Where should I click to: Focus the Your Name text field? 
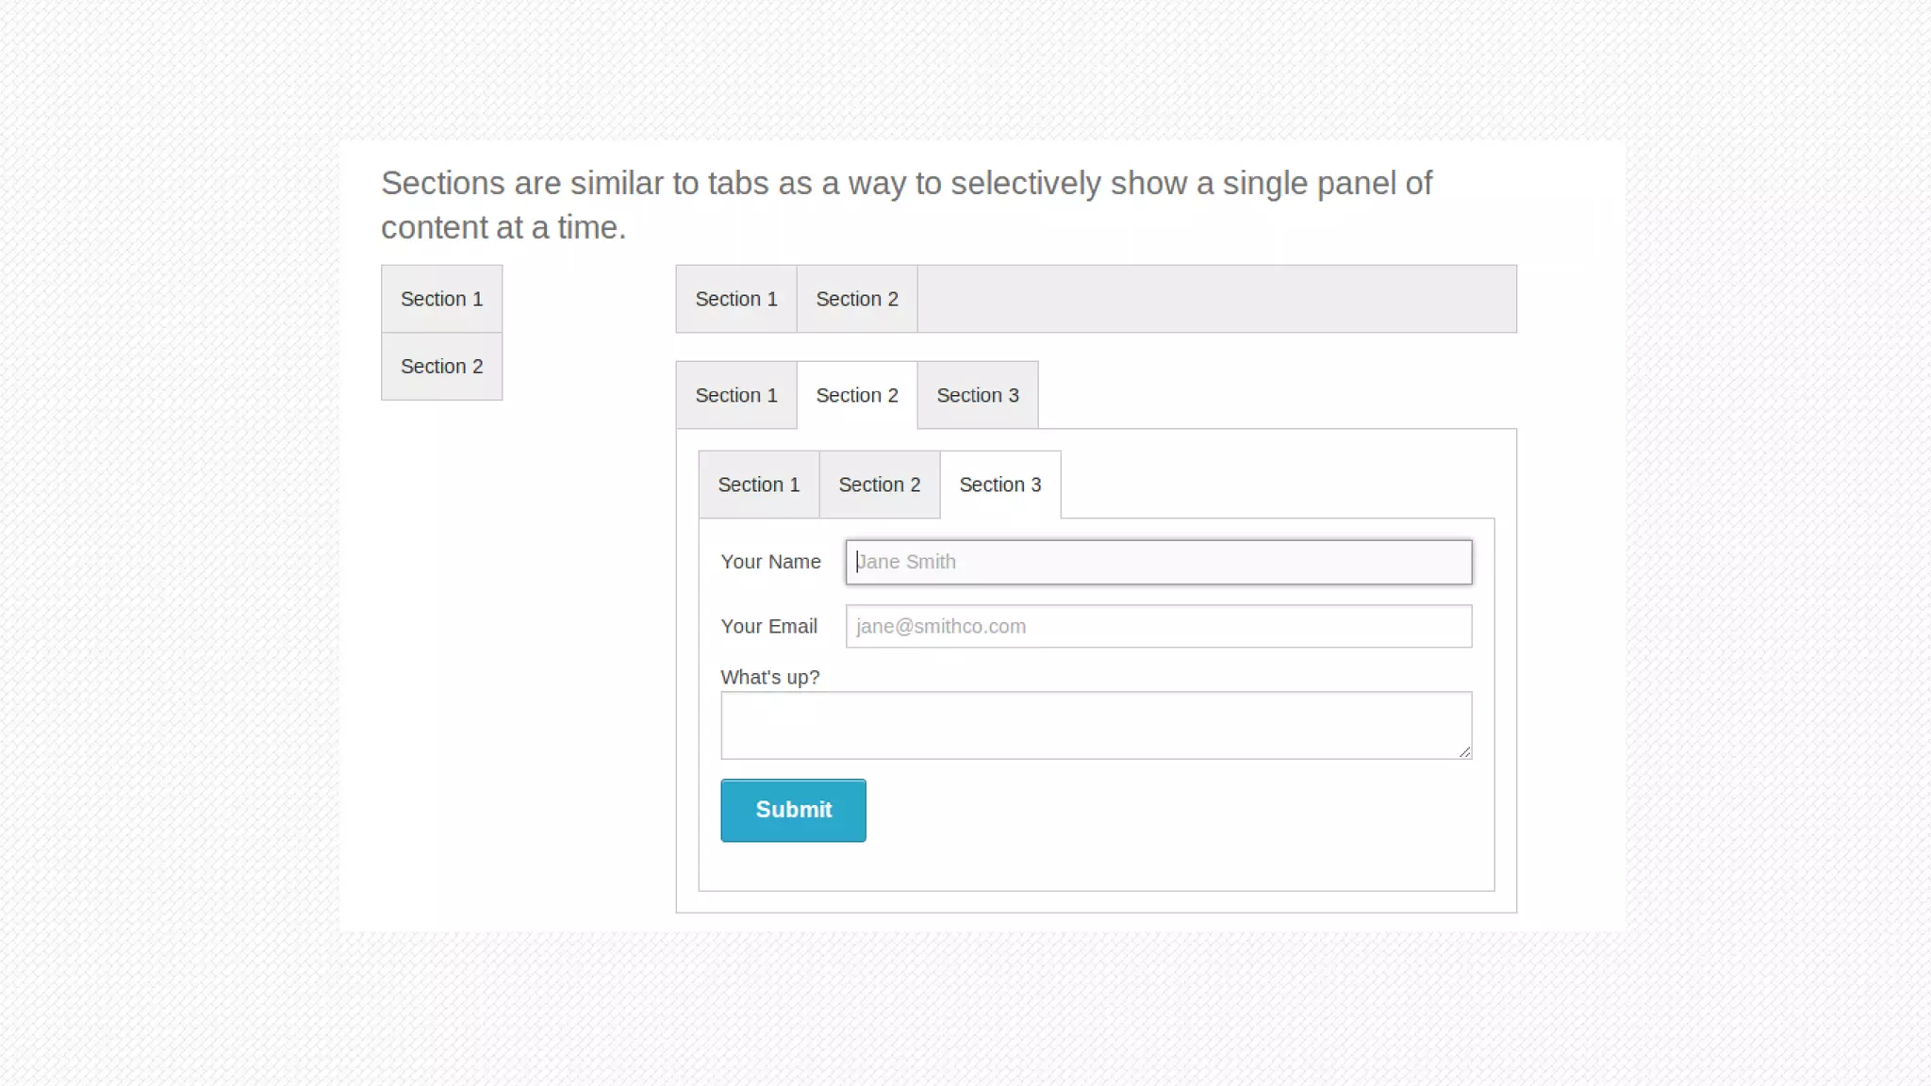click(1158, 562)
